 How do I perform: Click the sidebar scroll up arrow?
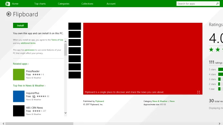65,42
